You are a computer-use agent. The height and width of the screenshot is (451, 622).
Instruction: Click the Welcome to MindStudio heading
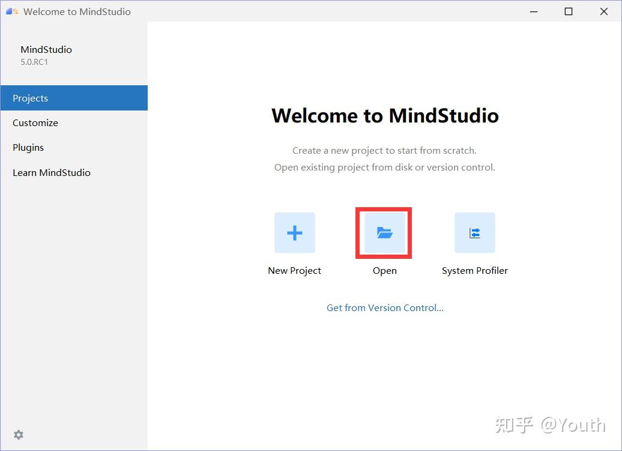385,115
